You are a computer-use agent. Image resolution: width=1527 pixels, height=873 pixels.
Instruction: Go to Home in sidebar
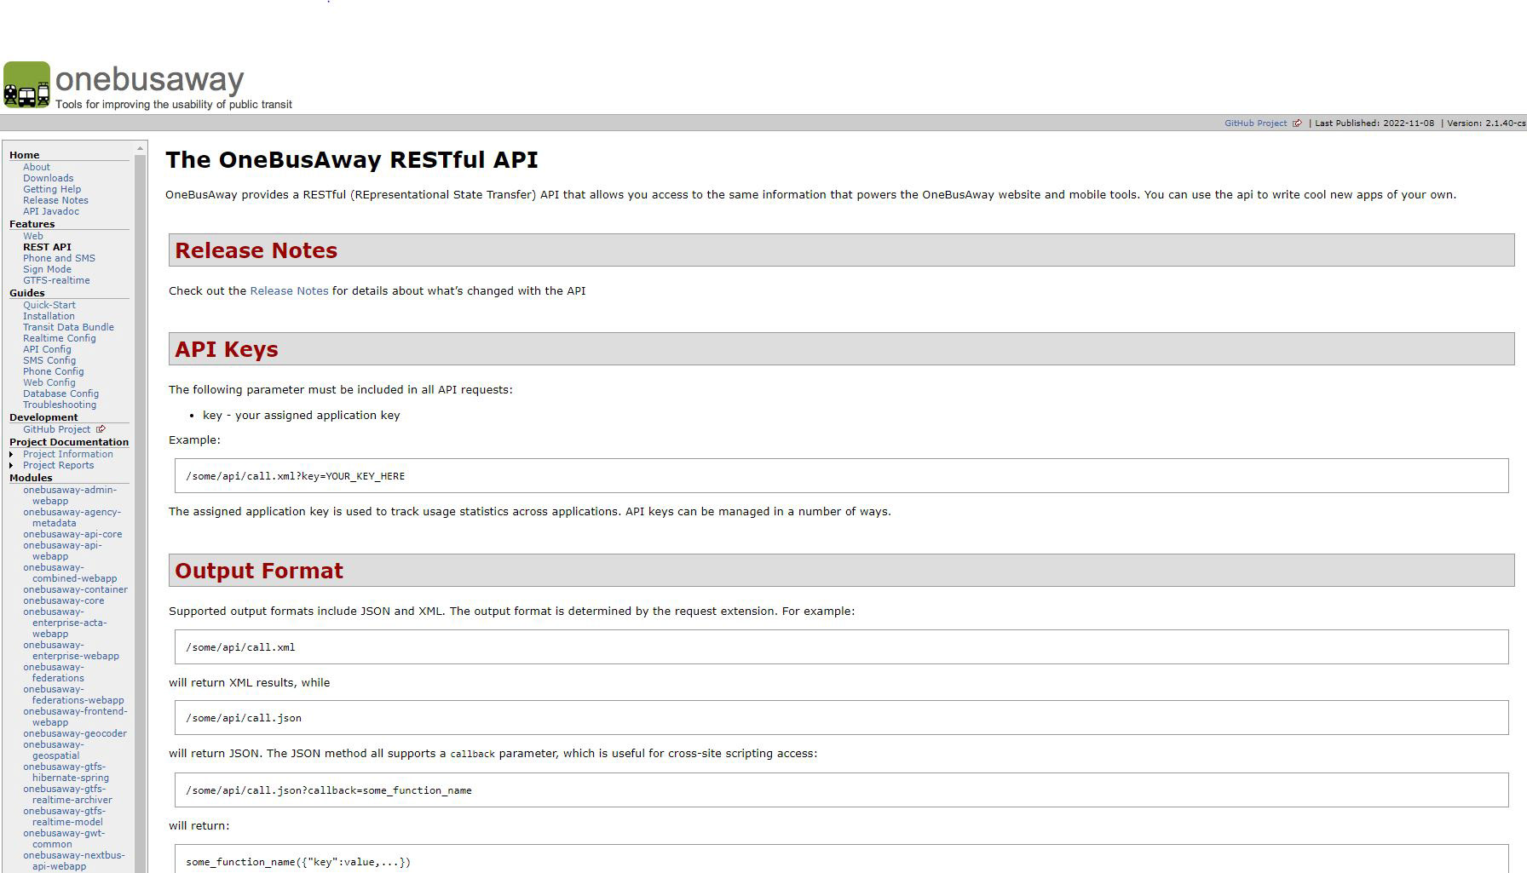click(x=25, y=155)
